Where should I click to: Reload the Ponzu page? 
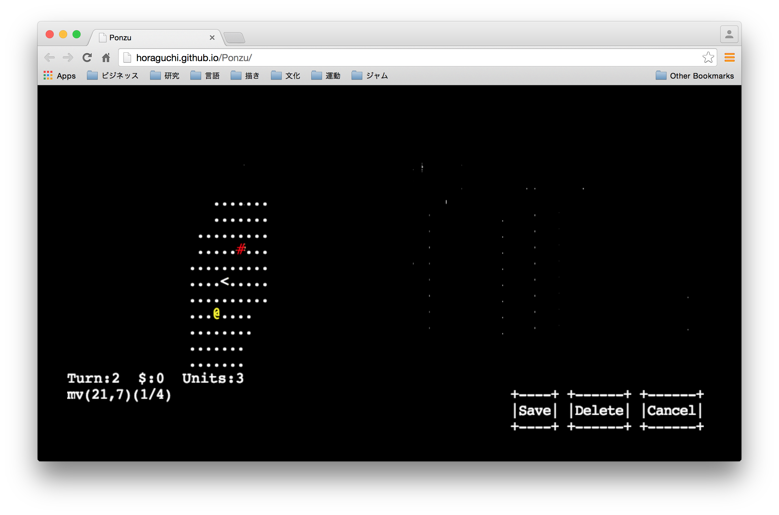(x=87, y=58)
